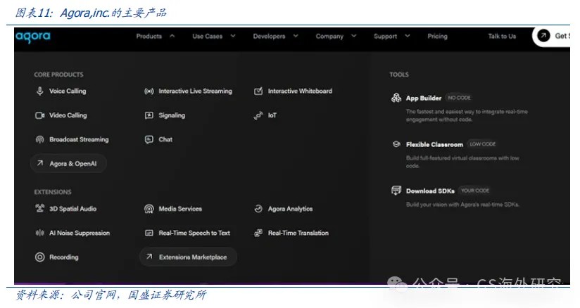Click the Chat bubble icon
The width and height of the screenshot is (580, 308).
[149, 139]
